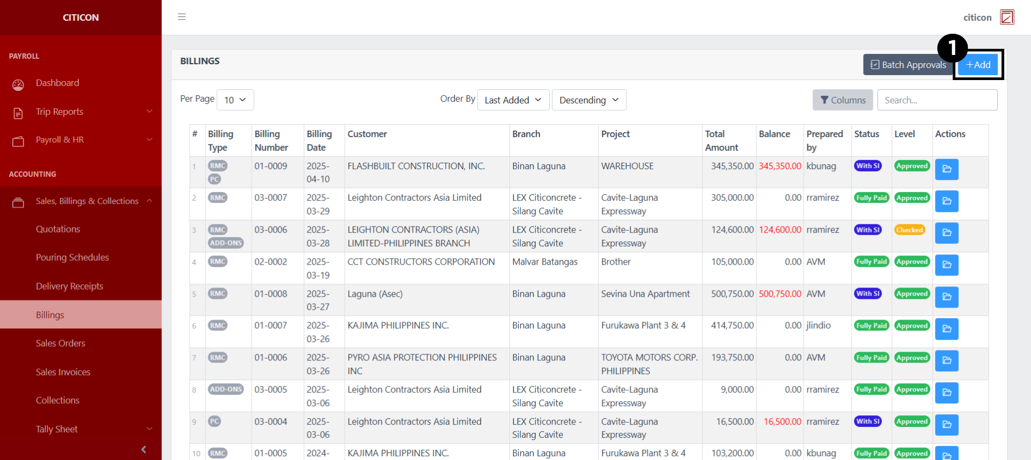Click the Dashboard gauge icon in sidebar
Viewport: 1031px width, 460px height.
(x=19, y=84)
